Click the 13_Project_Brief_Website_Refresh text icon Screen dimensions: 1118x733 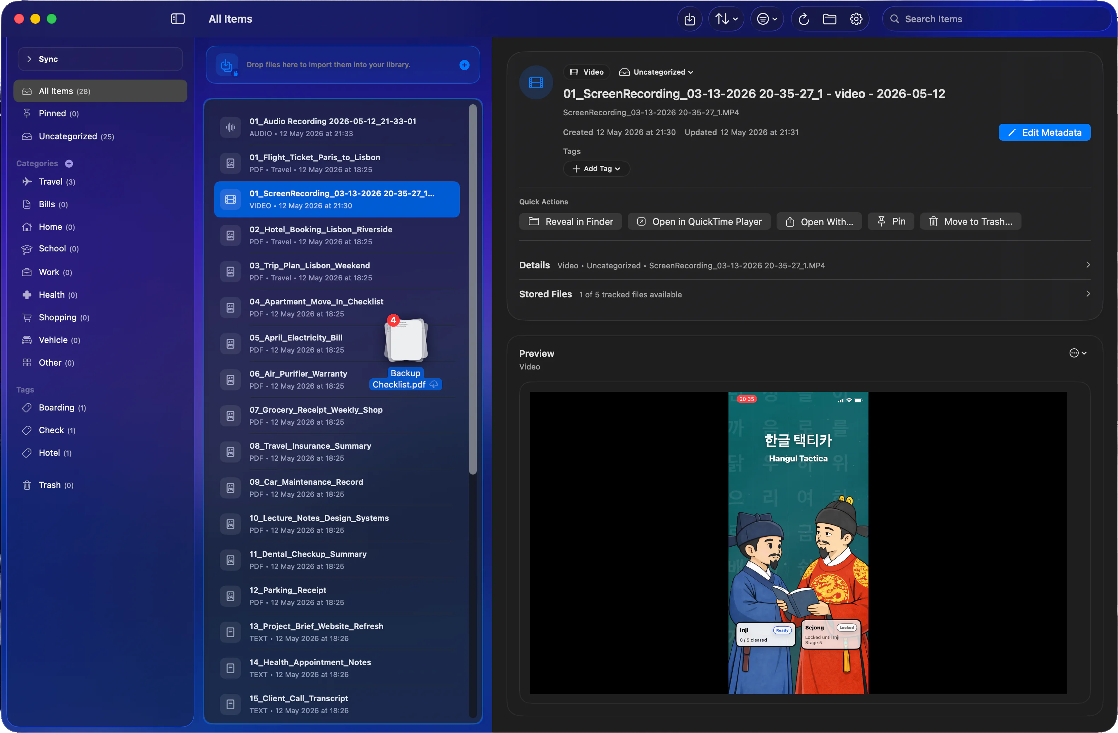230,632
